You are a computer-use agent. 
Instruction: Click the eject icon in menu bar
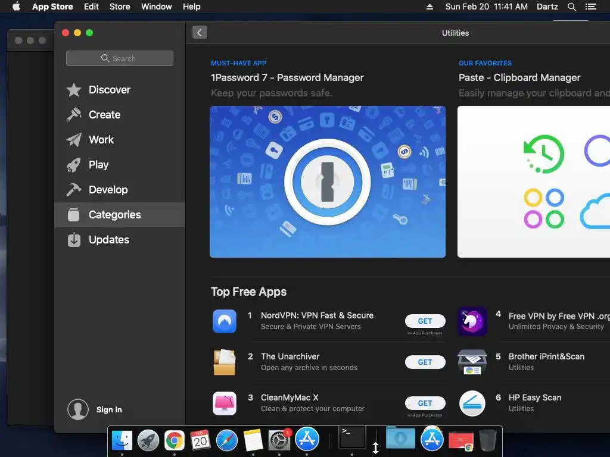[x=430, y=7]
